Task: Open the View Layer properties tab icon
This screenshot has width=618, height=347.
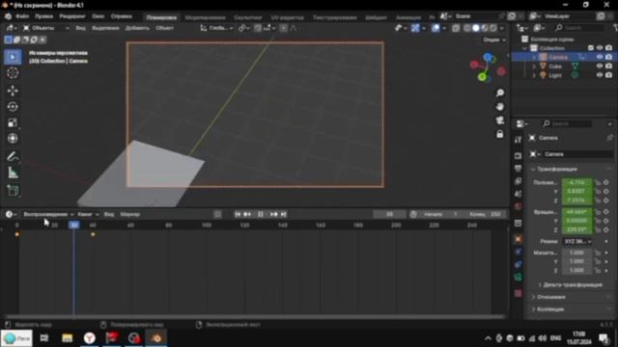Action: (x=518, y=181)
